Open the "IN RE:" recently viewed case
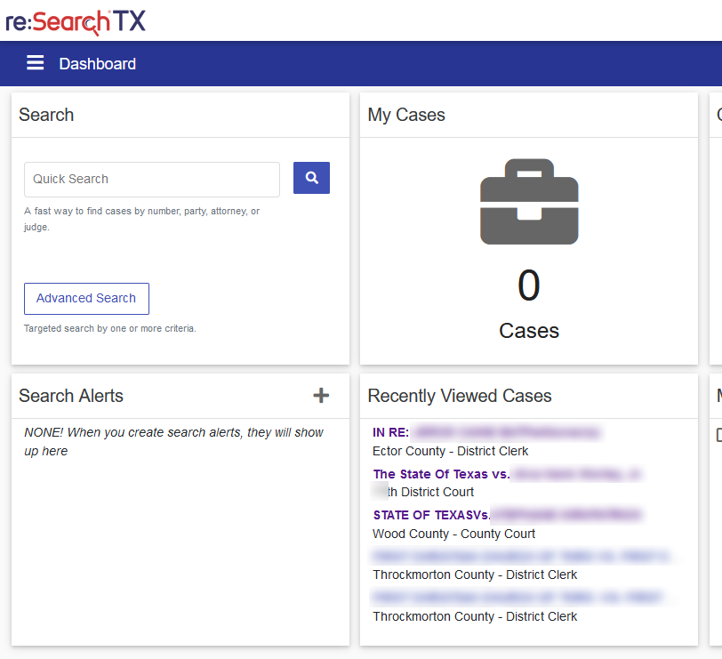Screen dimensions: 722x659 point(486,433)
